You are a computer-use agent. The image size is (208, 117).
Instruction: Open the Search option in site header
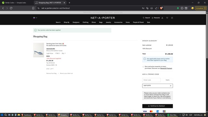click(147, 18)
